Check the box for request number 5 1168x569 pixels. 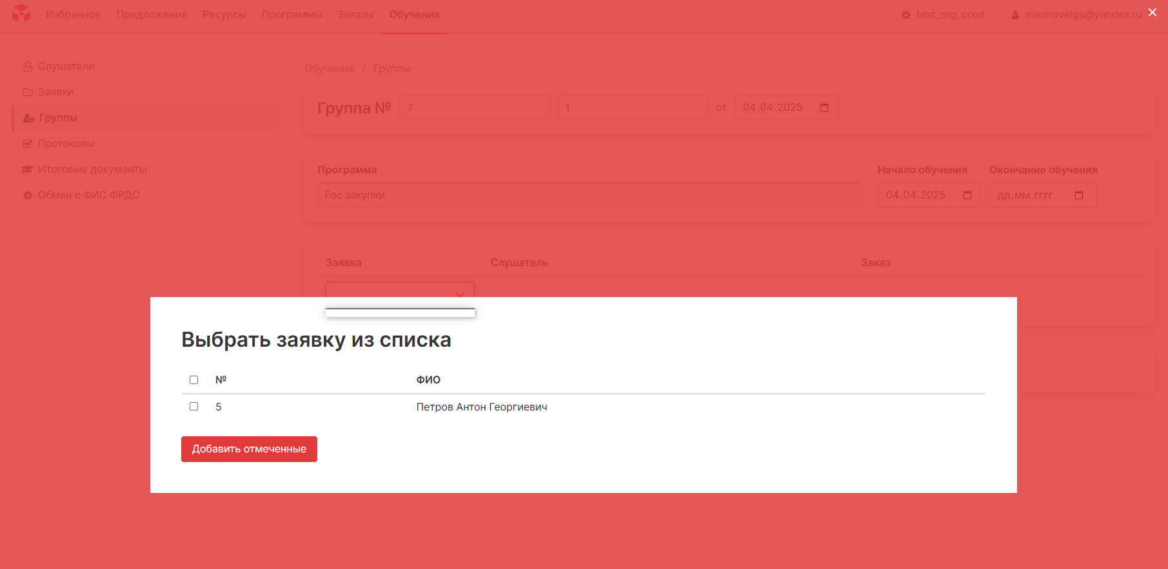point(193,406)
